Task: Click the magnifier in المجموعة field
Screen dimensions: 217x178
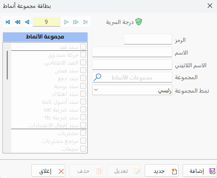Action: point(97,77)
